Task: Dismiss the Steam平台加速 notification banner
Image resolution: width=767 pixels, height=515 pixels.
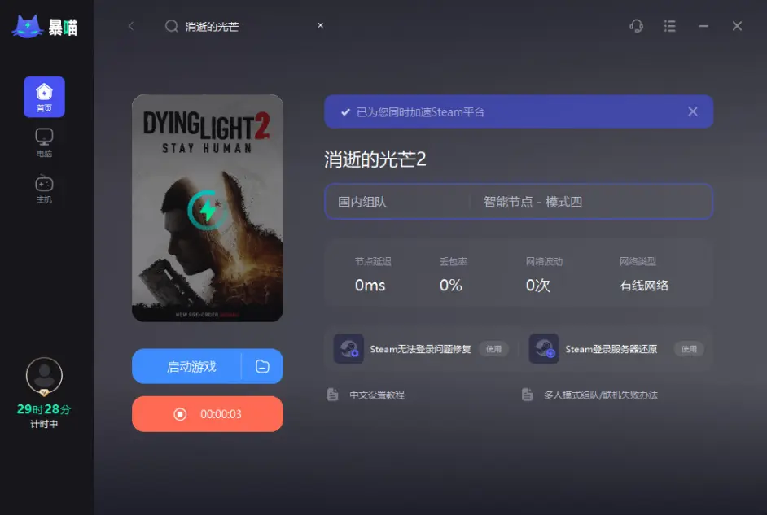Action: pos(693,111)
